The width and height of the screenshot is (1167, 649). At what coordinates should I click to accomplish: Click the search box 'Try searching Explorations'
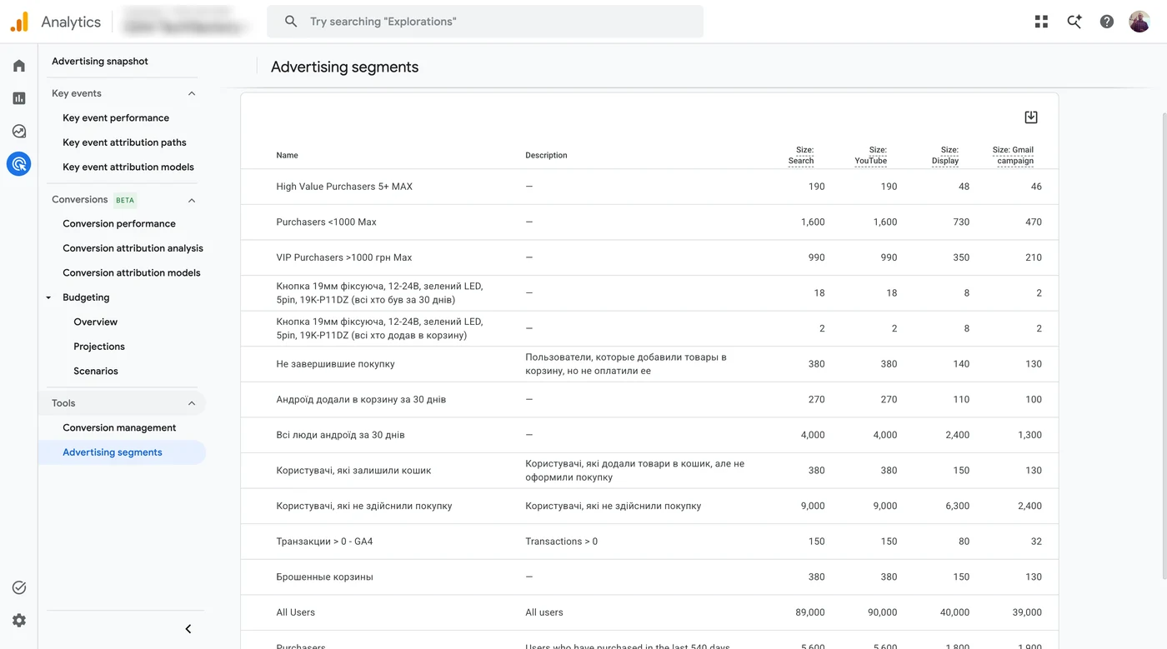click(x=485, y=22)
